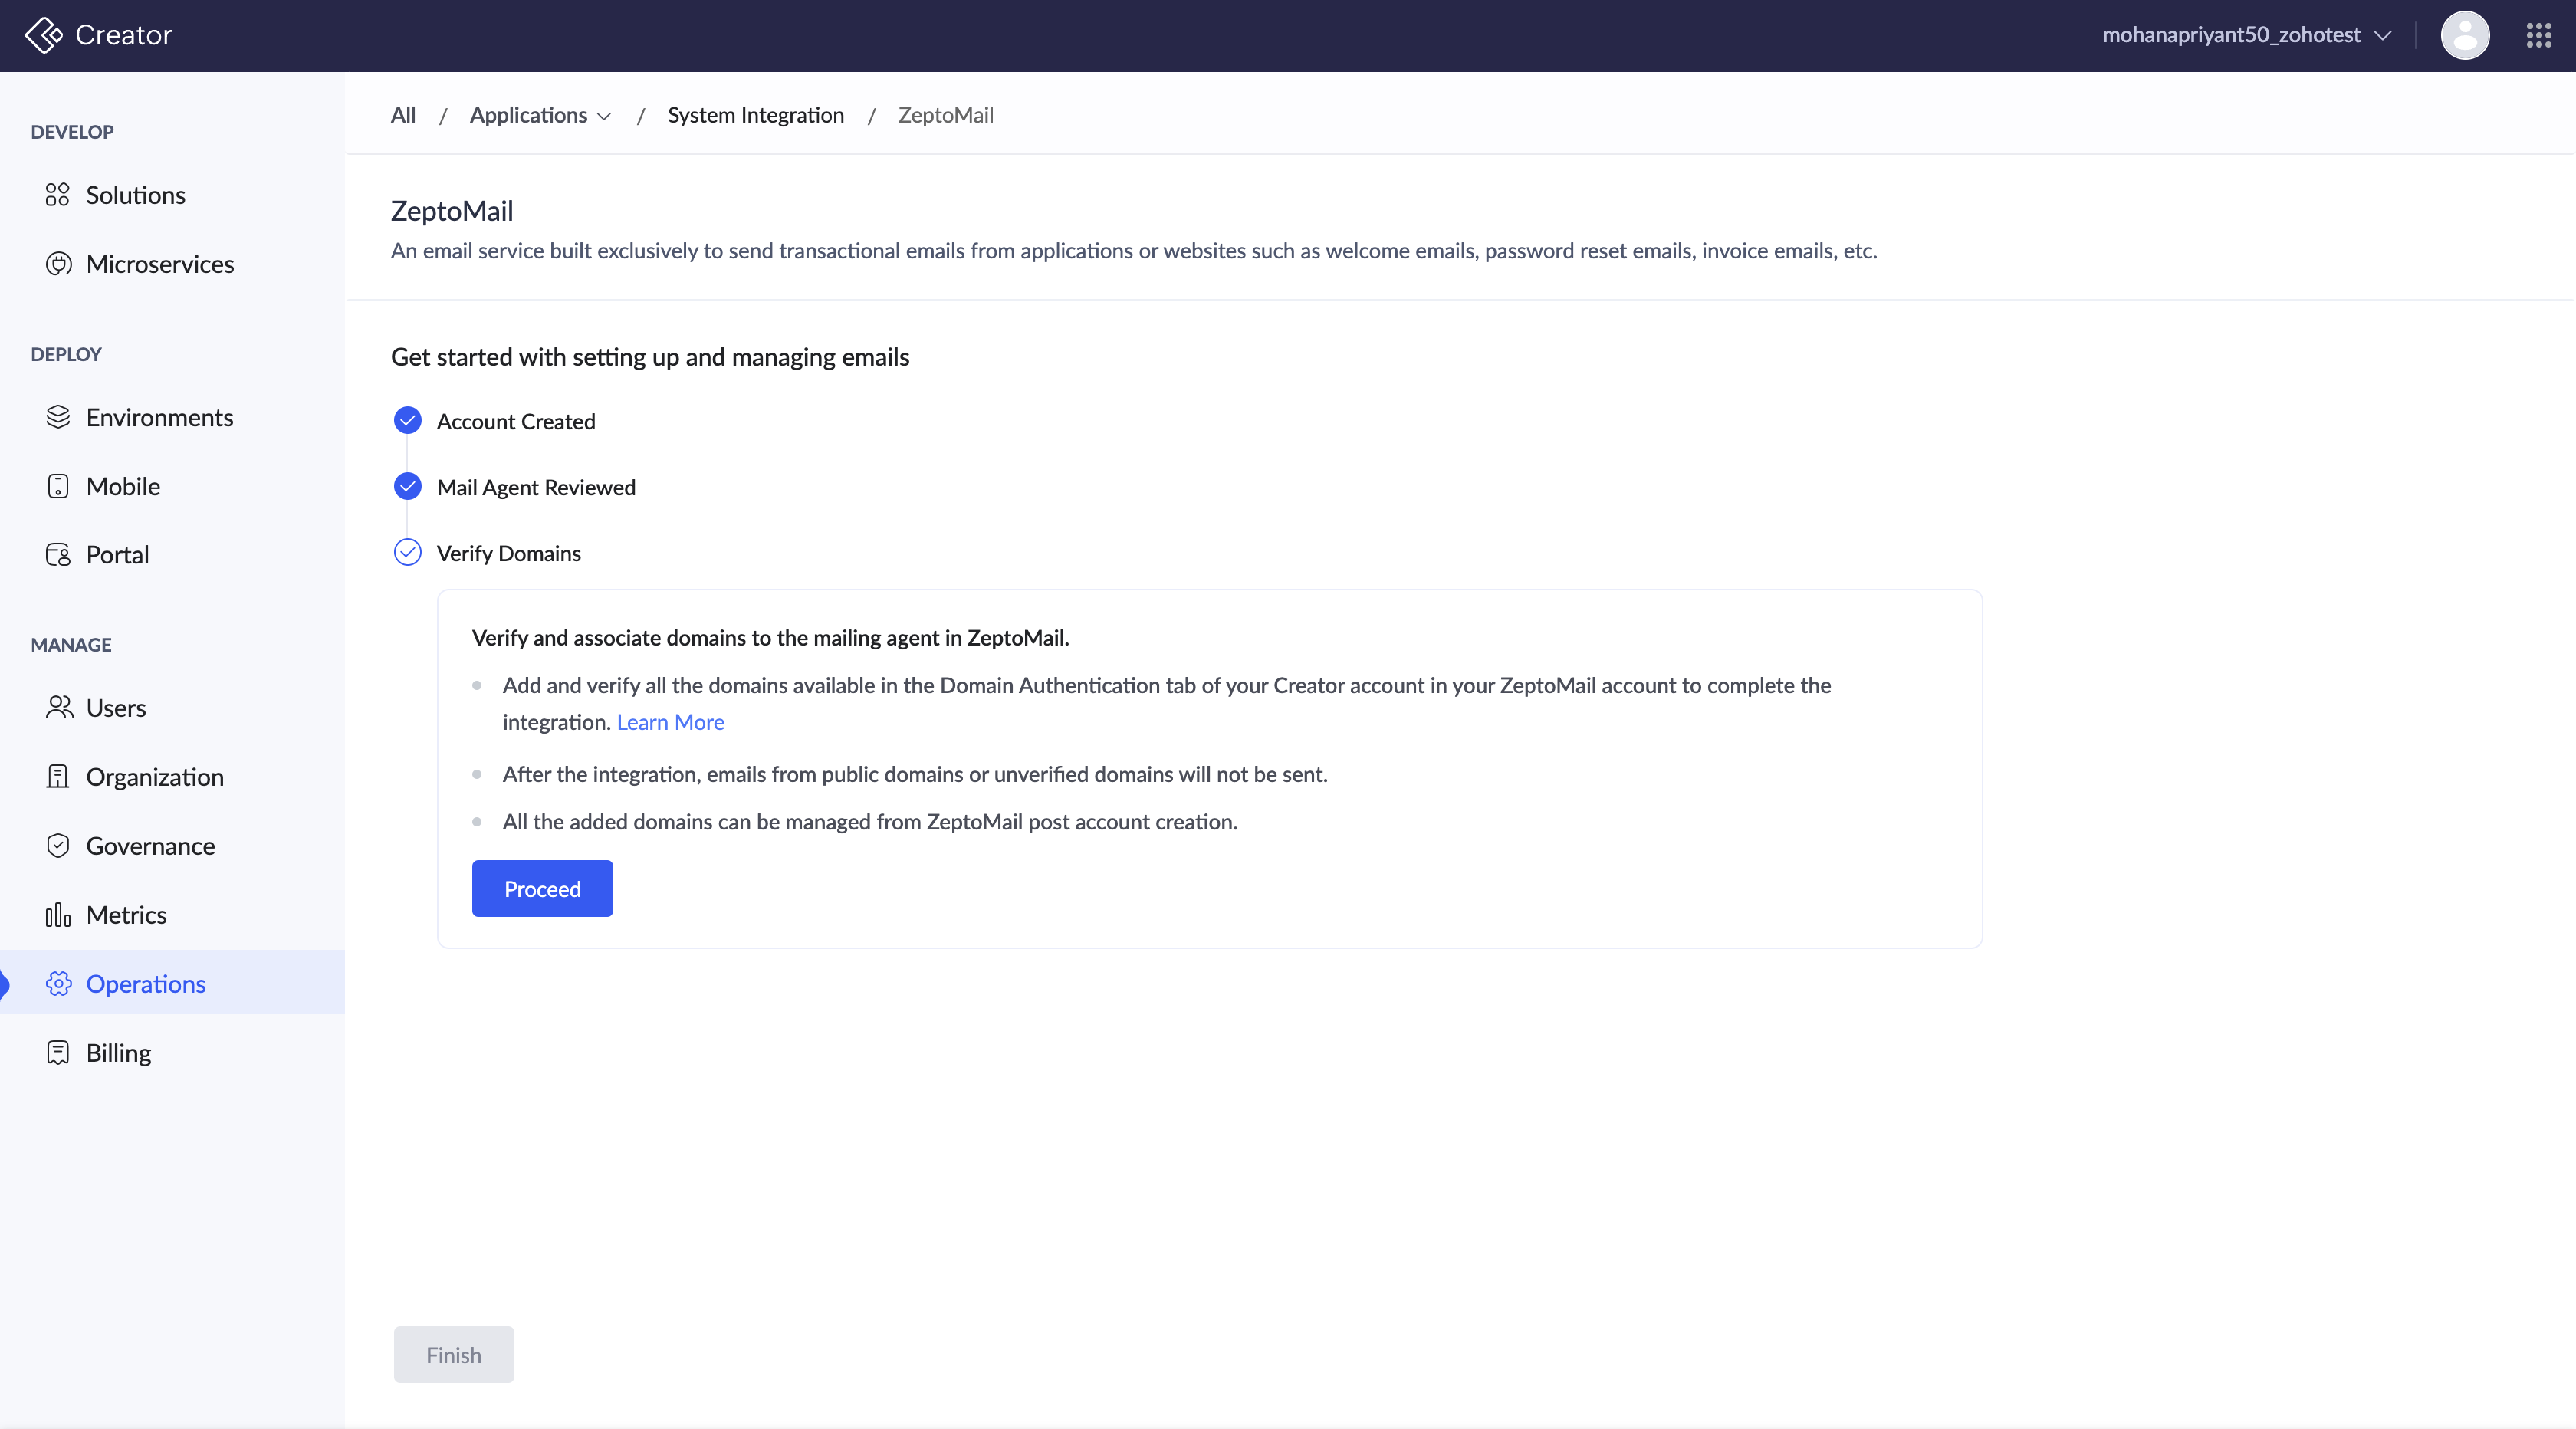Open the Operations menu item
Screen dimensions: 2576x1429
click(x=146, y=984)
